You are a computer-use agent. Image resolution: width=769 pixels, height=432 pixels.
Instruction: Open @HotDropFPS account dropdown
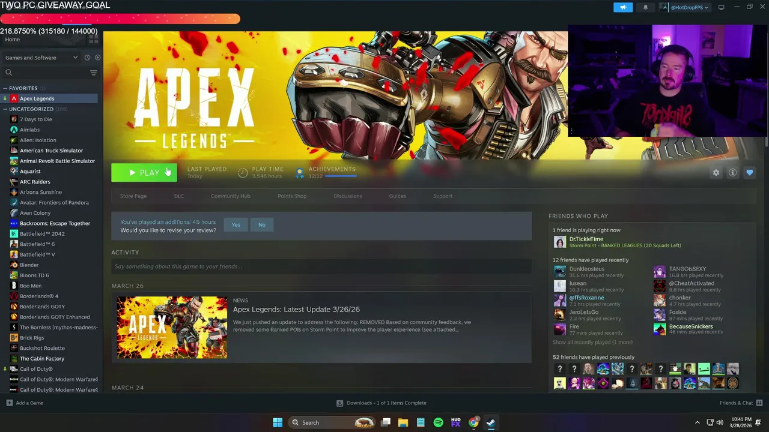click(x=685, y=7)
